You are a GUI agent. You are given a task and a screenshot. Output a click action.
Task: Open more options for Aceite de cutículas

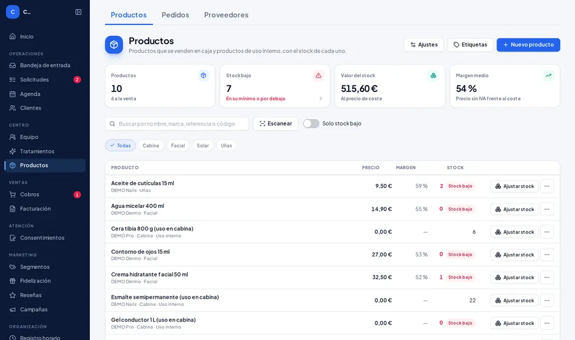pyautogui.click(x=547, y=186)
